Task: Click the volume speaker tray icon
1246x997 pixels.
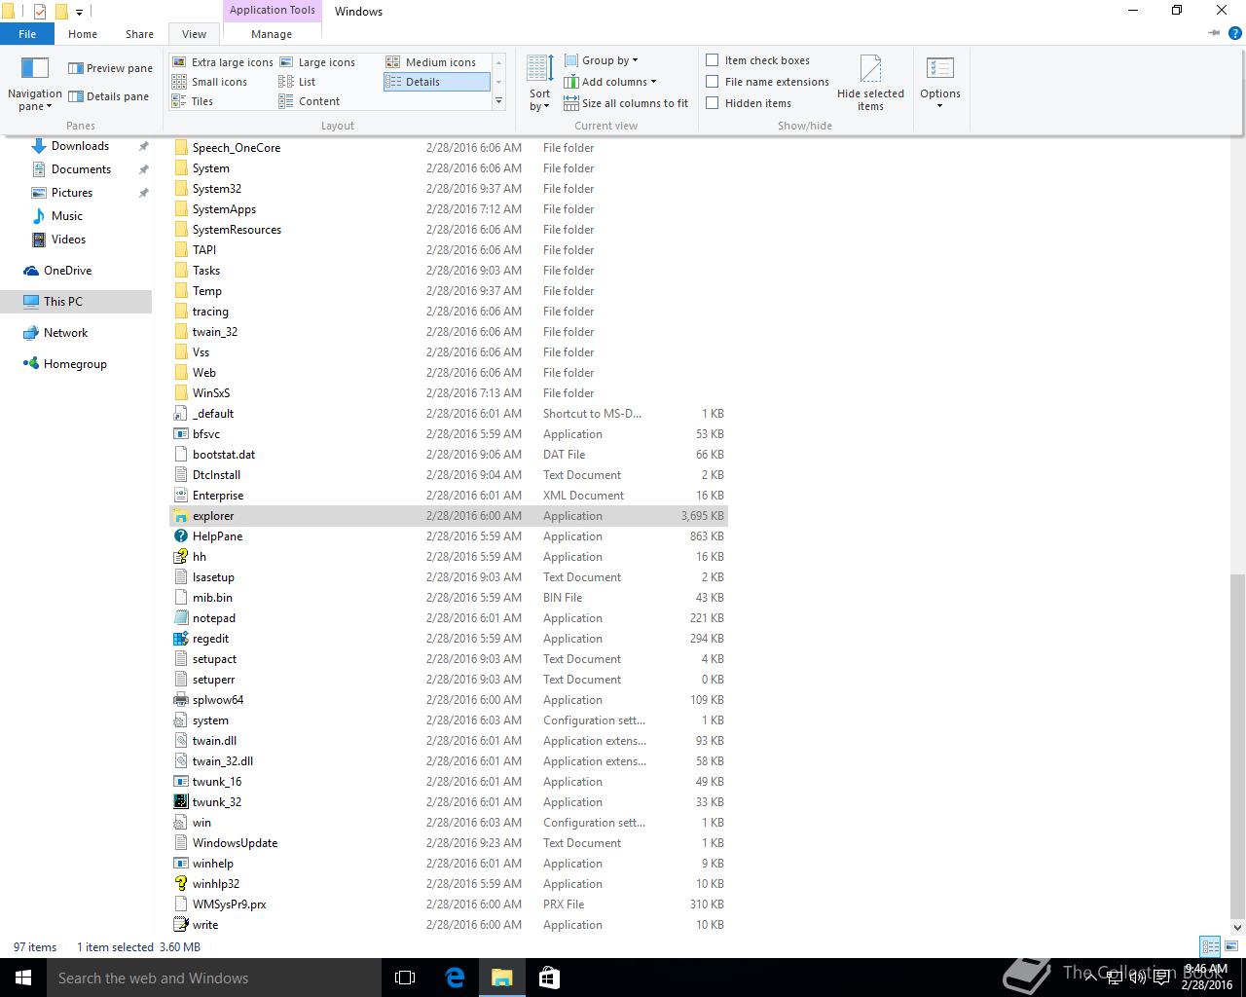Action: (1137, 978)
